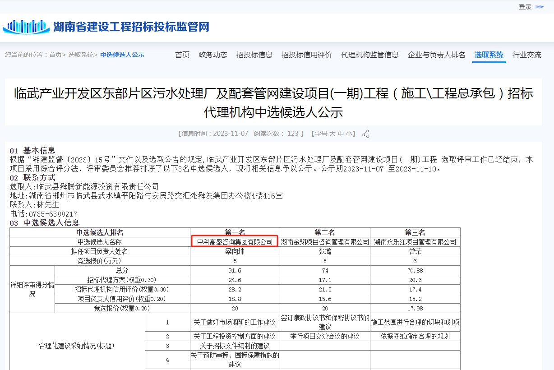
Task: Click the suggestion 依据图纸确定合理的规划
Action: (x=415, y=336)
